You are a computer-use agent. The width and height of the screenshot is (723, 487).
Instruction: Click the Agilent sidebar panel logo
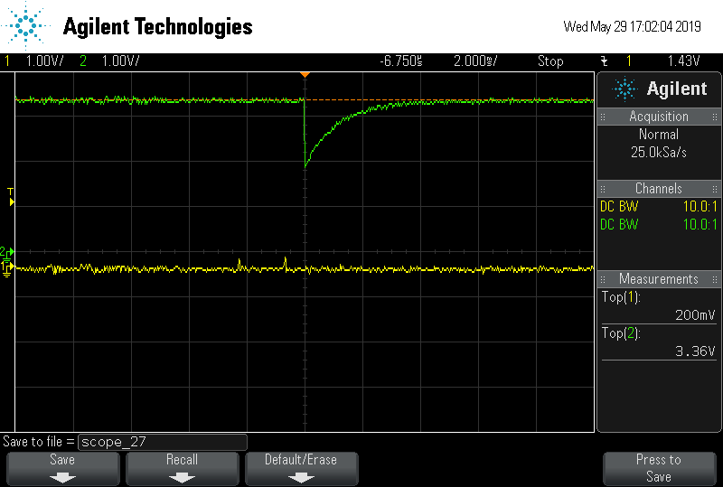point(659,89)
